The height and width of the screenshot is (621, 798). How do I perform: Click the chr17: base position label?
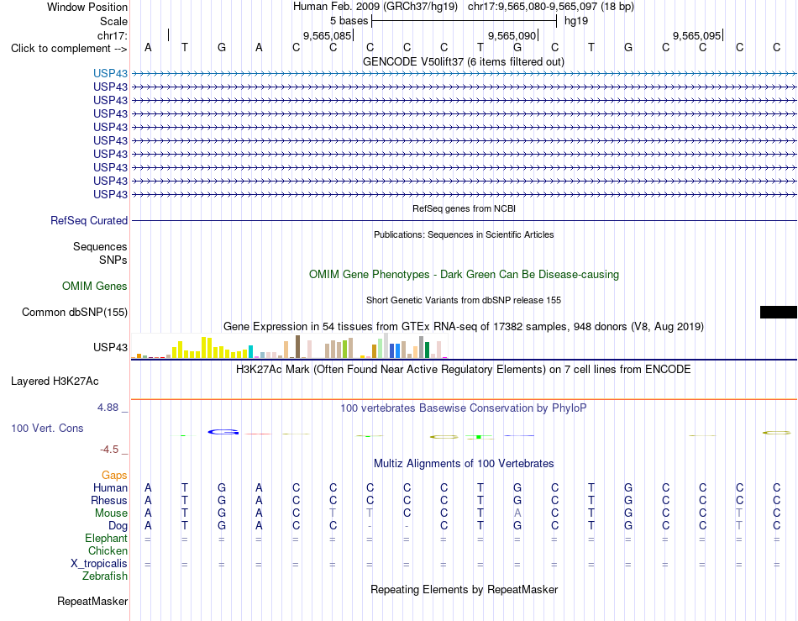(113, 35)
